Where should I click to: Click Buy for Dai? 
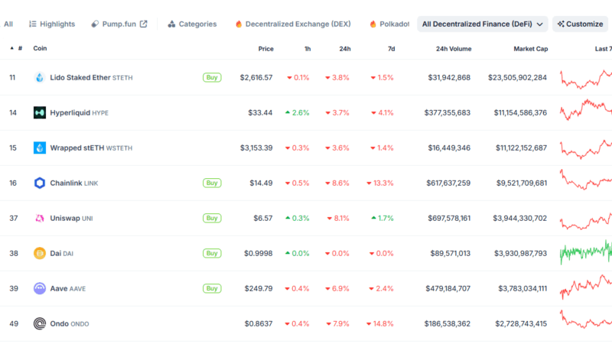click(x=212, y=253)
